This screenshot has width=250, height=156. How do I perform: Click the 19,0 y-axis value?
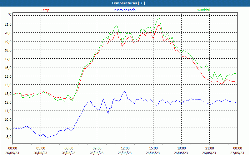pyautogui.click(x=8, y=41)
